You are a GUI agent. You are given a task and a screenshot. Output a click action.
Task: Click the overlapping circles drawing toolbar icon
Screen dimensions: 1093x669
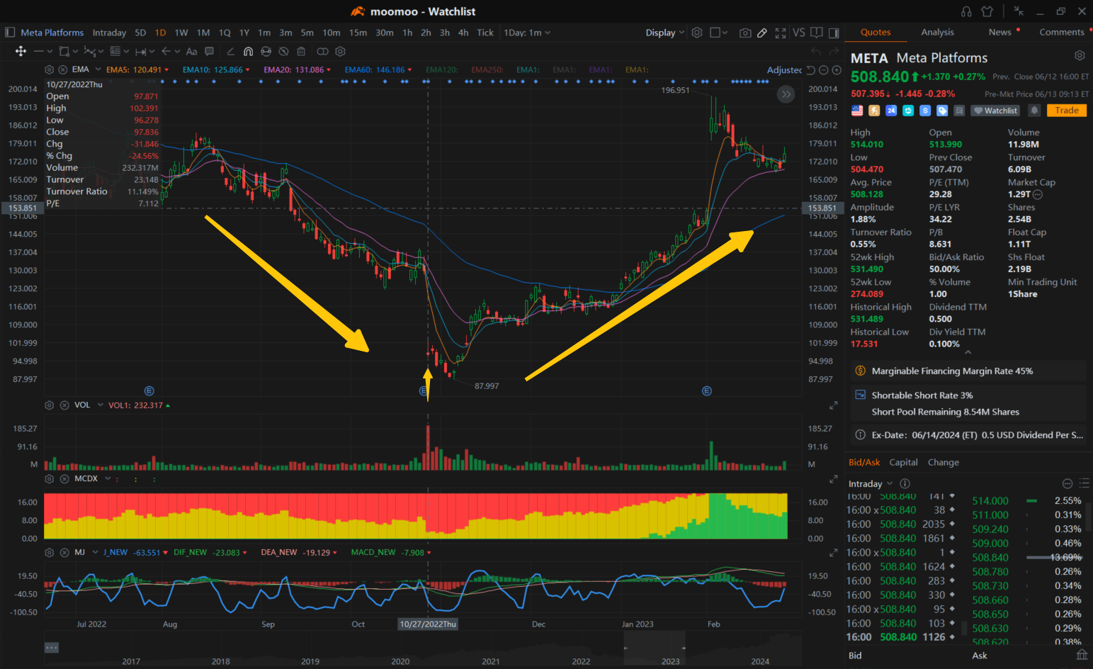322,51
